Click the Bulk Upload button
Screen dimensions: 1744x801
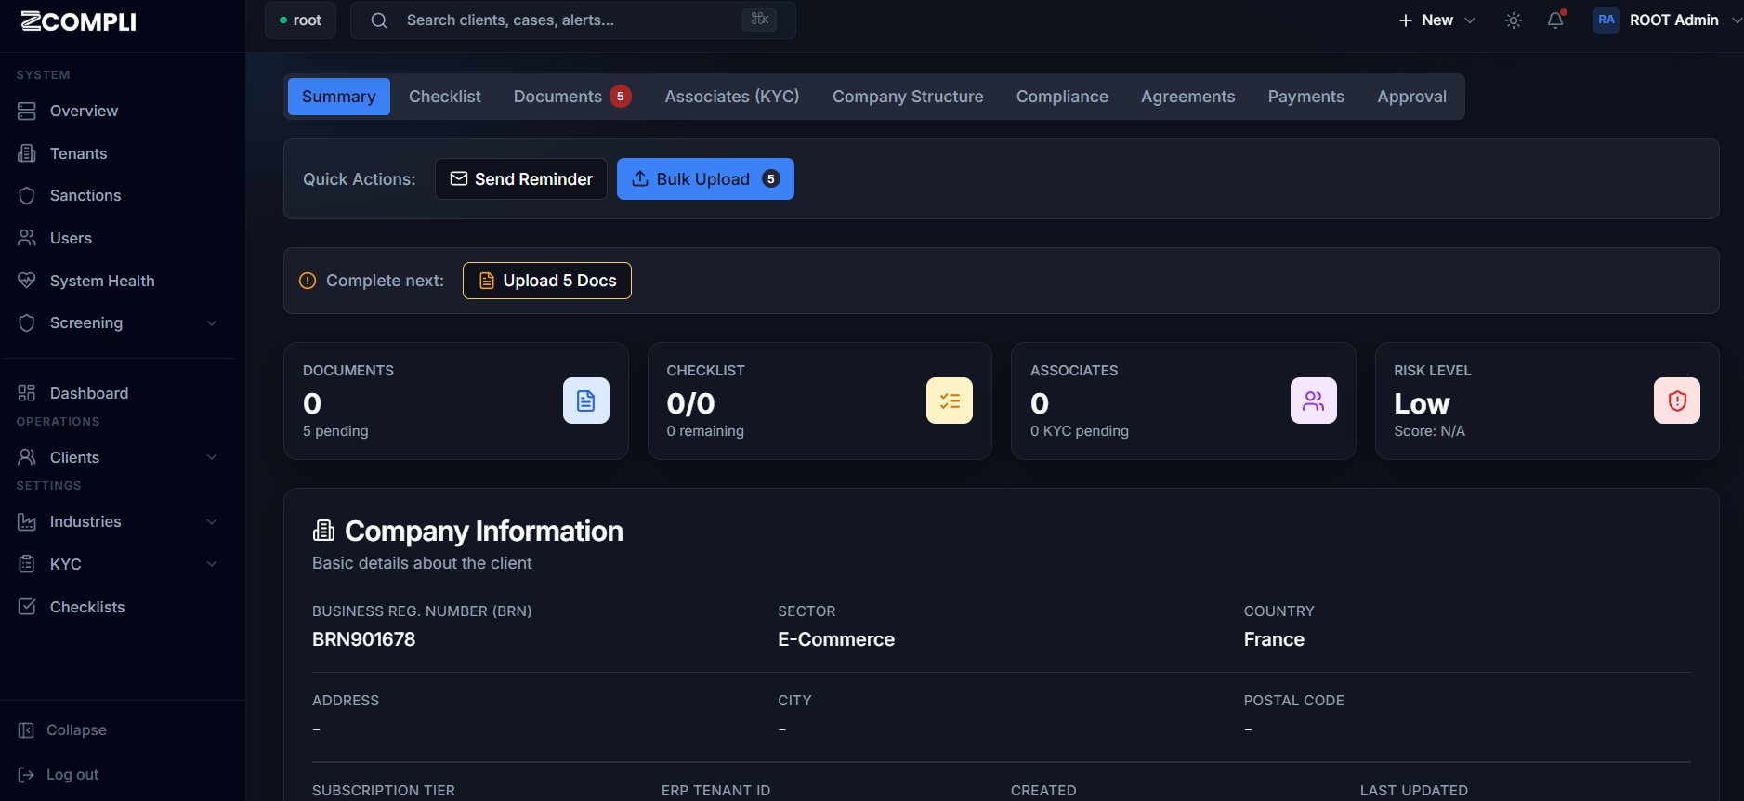click(x=705, y=179)
